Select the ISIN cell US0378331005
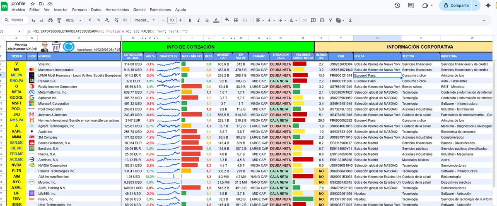This screenshot has width=497, height=206. point(340,131)
